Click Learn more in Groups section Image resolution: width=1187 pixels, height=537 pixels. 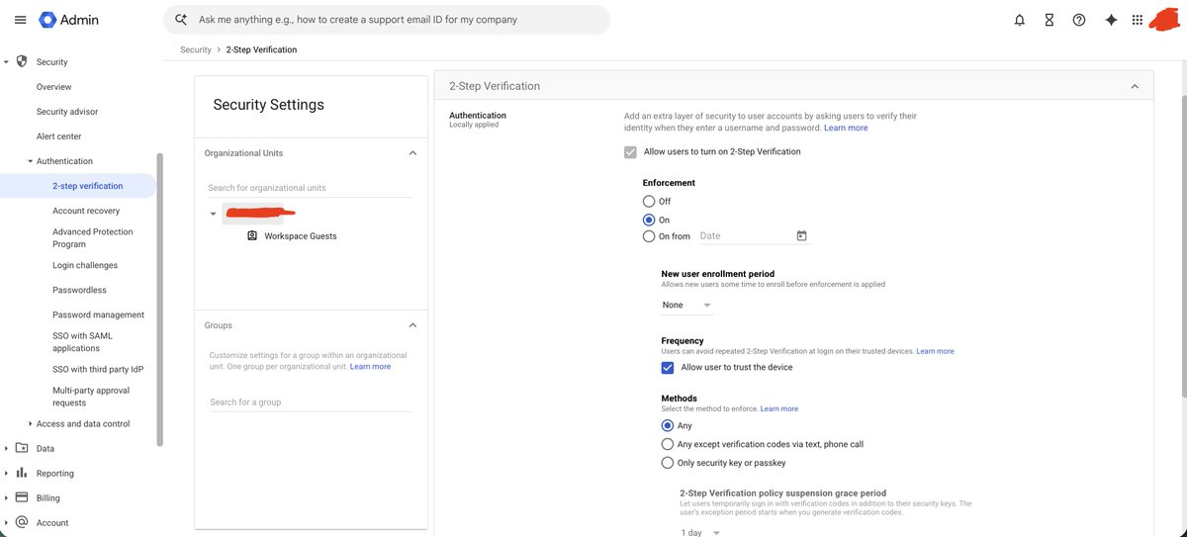pyautogui.click(x=370, y=367)
